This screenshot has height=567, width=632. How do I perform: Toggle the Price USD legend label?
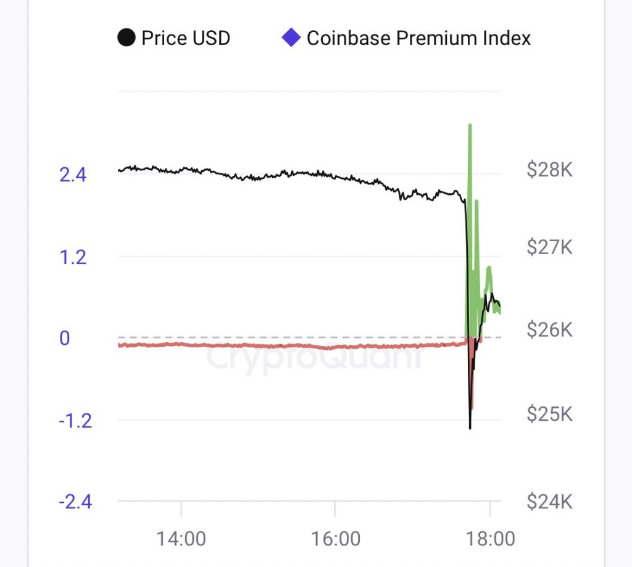[x=185, y=38]
